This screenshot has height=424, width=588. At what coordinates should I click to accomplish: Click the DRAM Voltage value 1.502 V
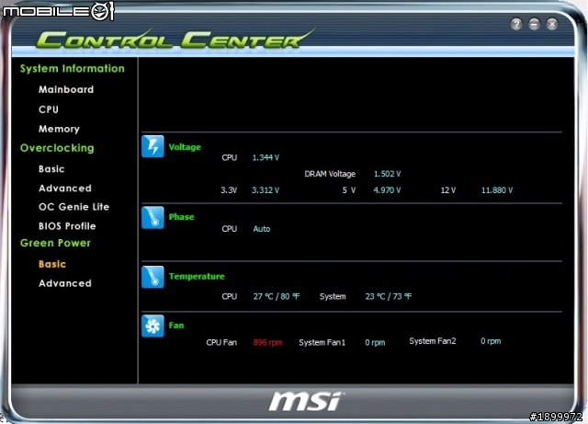(x=387, y=174)
